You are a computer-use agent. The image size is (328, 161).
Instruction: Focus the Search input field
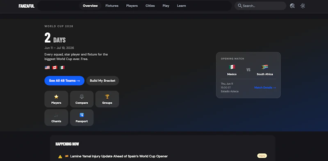260,6
